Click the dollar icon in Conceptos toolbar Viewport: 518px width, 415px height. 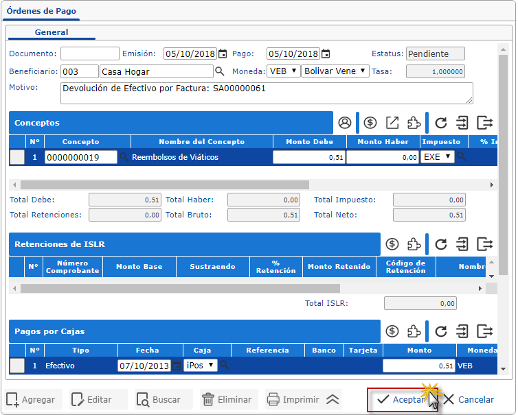pyautogui.click(x=370, y=123)
